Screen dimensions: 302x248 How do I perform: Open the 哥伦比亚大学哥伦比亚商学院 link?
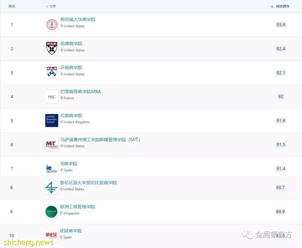point(88,183)
